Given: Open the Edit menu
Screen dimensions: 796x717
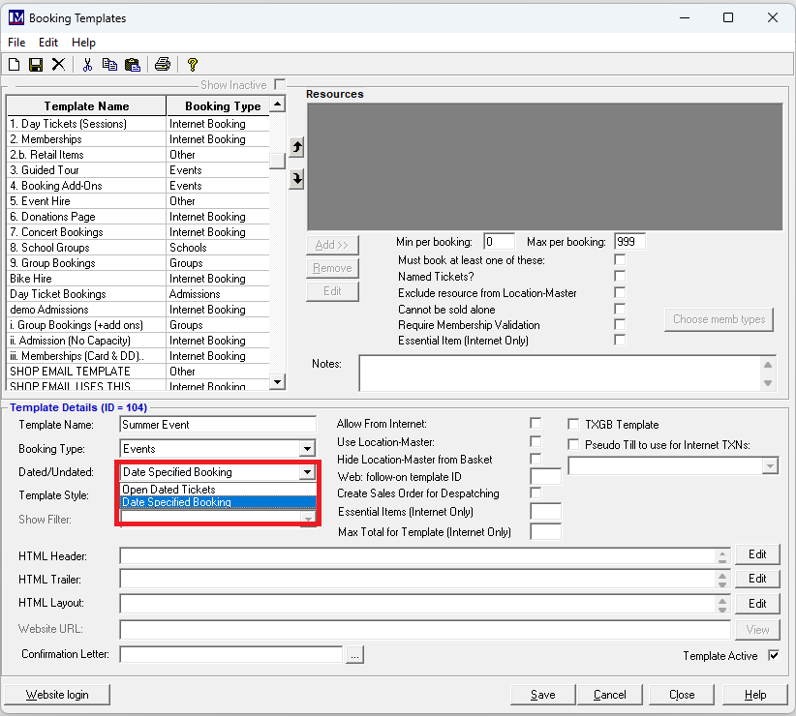Looking at the screenshot, I should click(48, 43).
